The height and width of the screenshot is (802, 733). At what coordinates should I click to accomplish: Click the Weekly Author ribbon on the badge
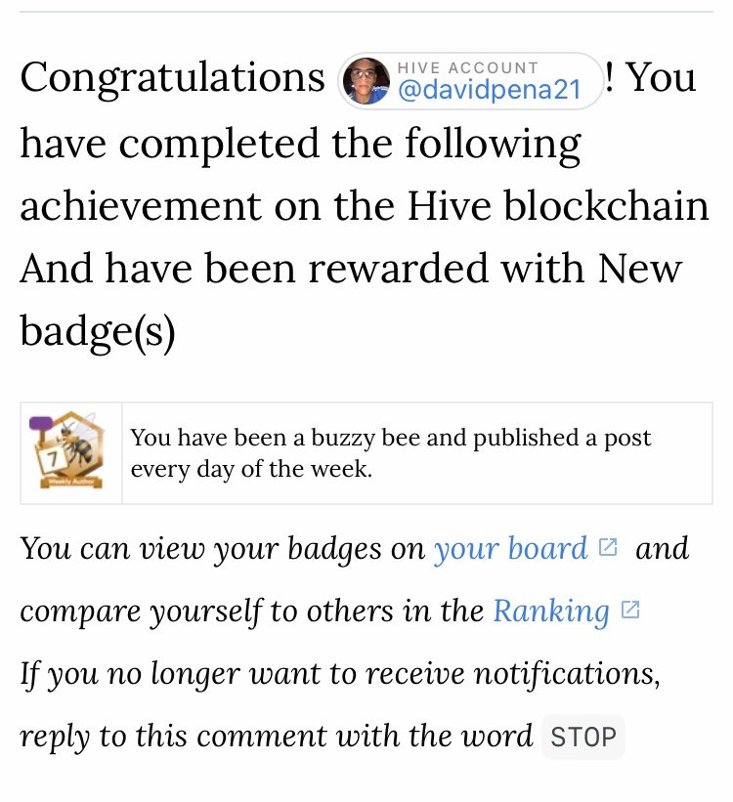[x=71, y=482]
